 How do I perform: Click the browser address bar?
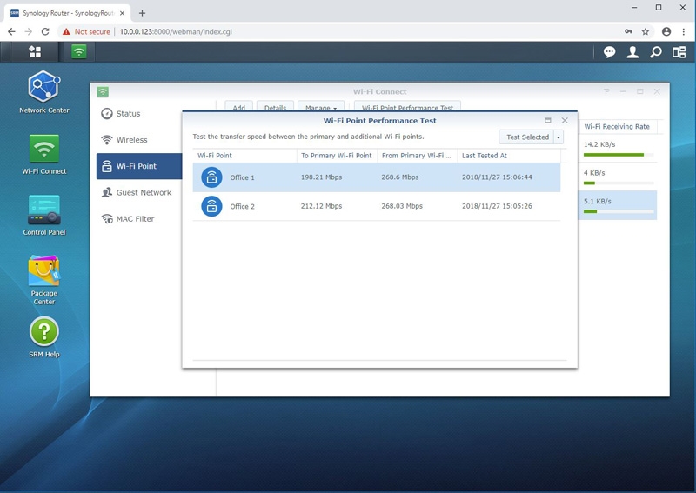[x=348, y=31]
